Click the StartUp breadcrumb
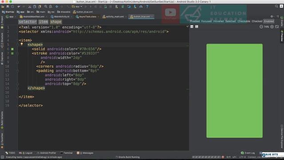Viewport: 284px width, 160px height. point(8,12)
